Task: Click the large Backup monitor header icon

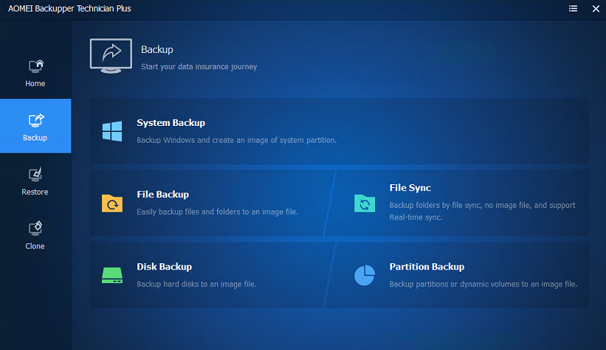Action: coord(111,56)
